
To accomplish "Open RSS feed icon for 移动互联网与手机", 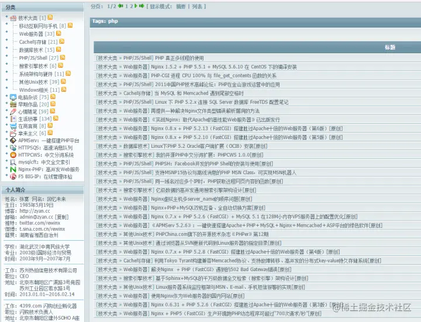I will click(70, 25).
